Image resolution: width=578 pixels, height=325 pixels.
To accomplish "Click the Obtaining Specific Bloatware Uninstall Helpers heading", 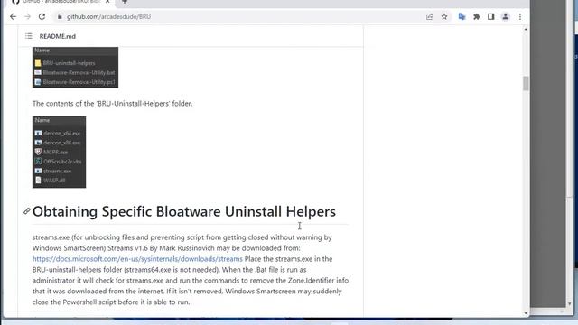I will pos(184,211).
